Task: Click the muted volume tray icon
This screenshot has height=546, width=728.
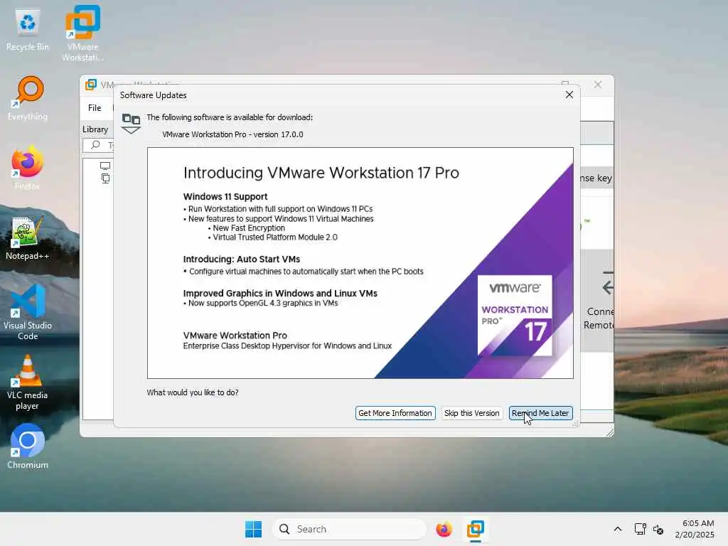Action: pos(658,529)
